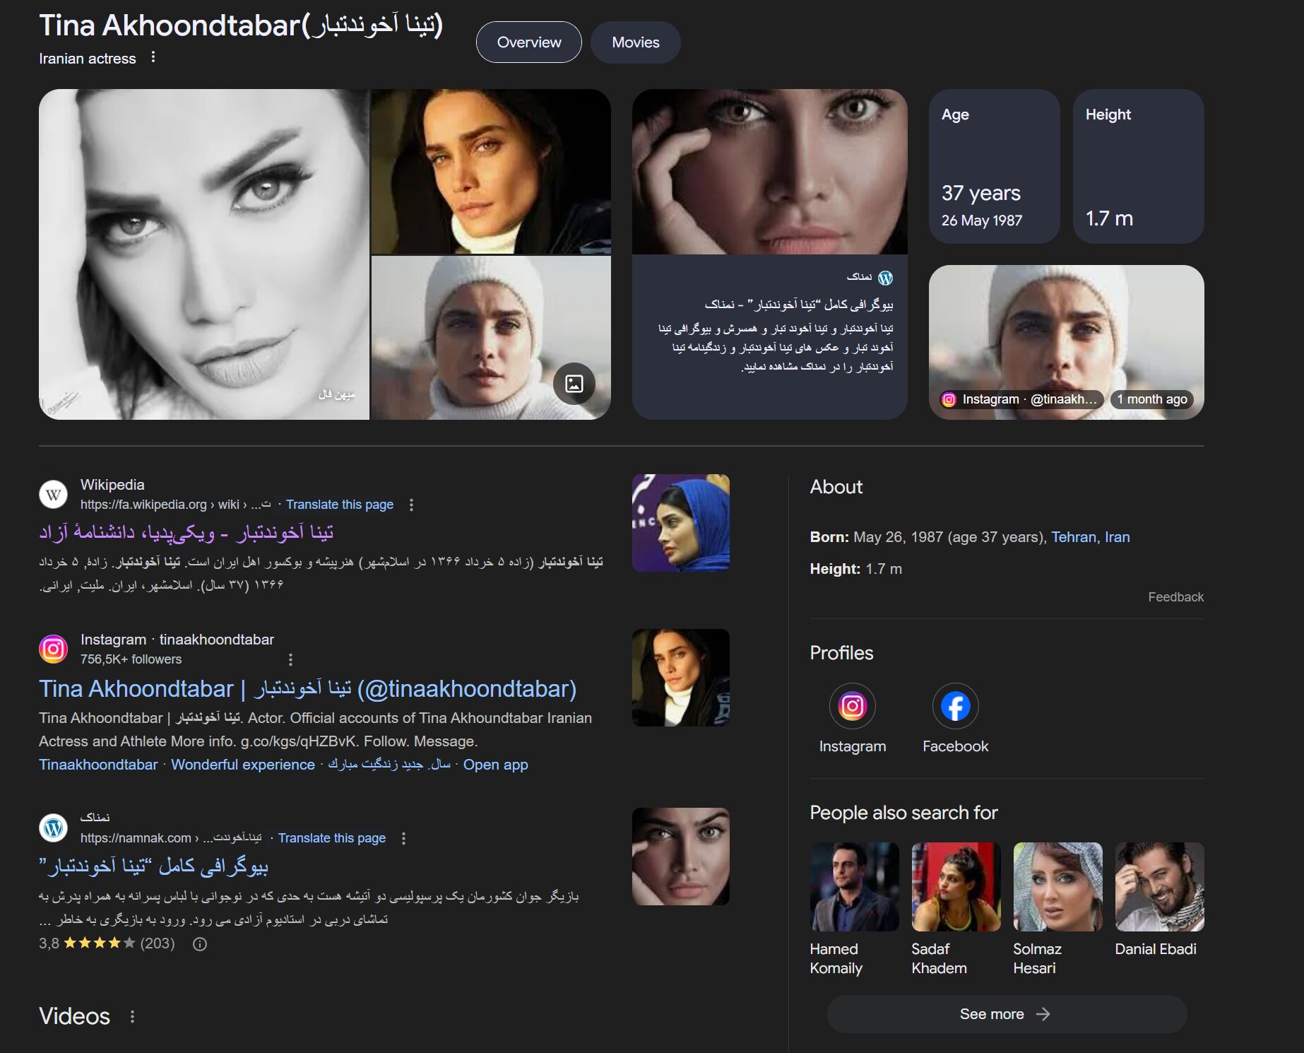Open the Hamed Komaily thumbnail
The height and width of the screenshot is (1053, 1304).
tap(854, 886)
